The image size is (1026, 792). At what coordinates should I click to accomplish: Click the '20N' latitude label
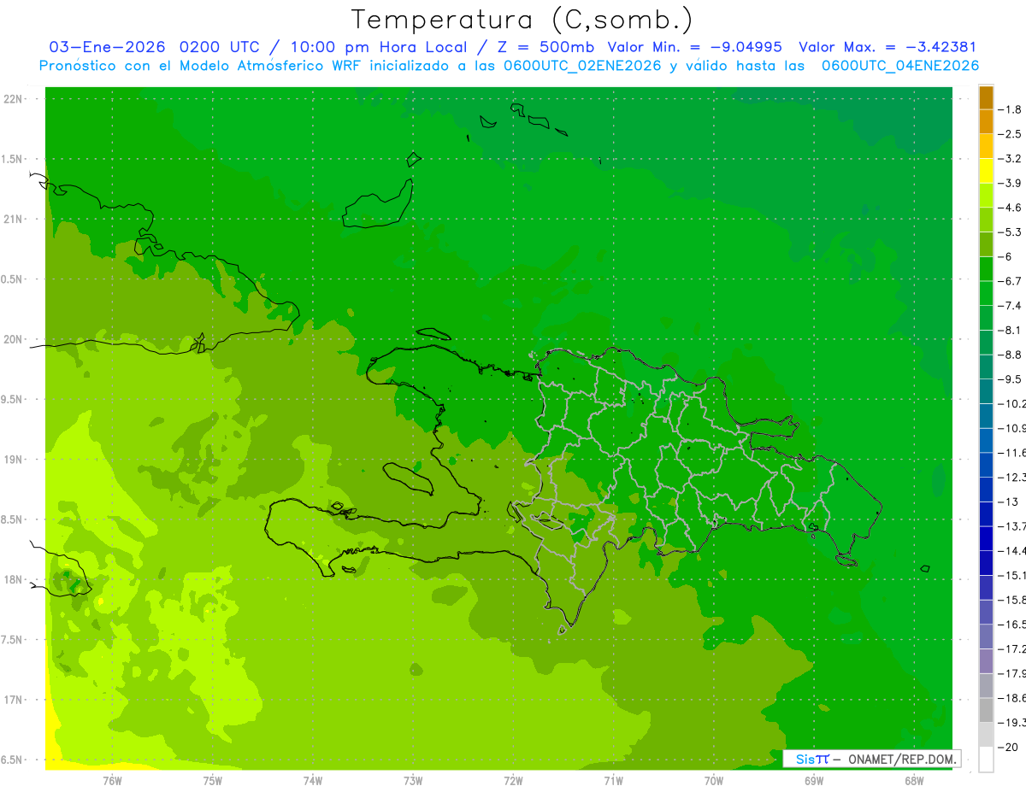(x=13, y=339)
